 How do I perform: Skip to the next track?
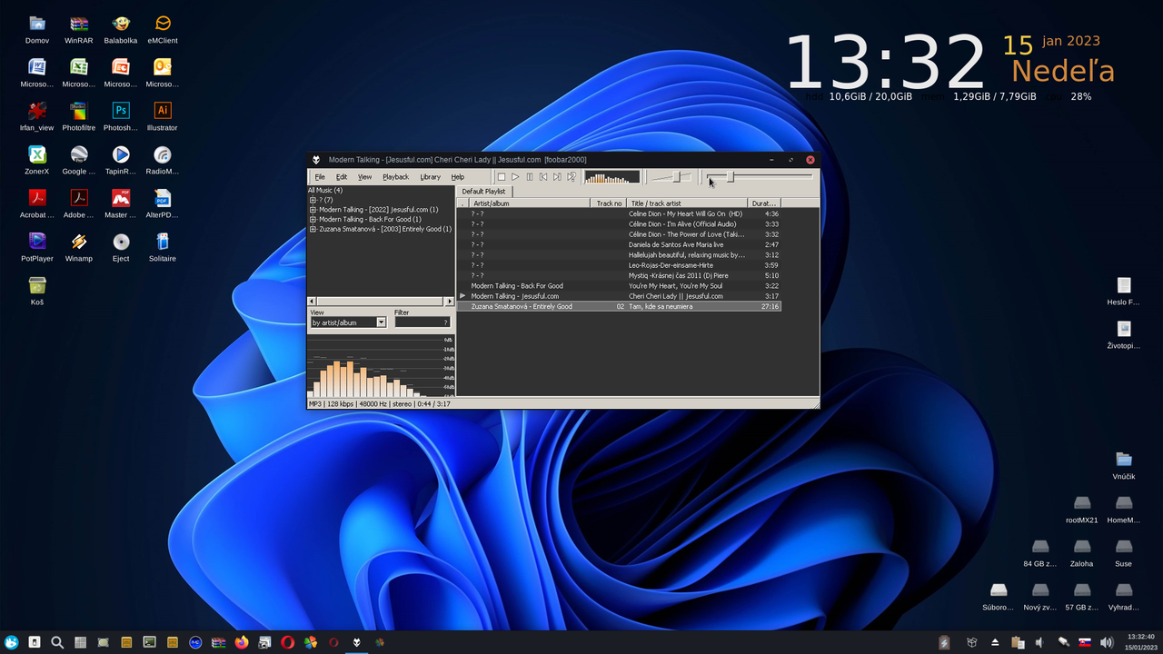(x=557, y=177)
